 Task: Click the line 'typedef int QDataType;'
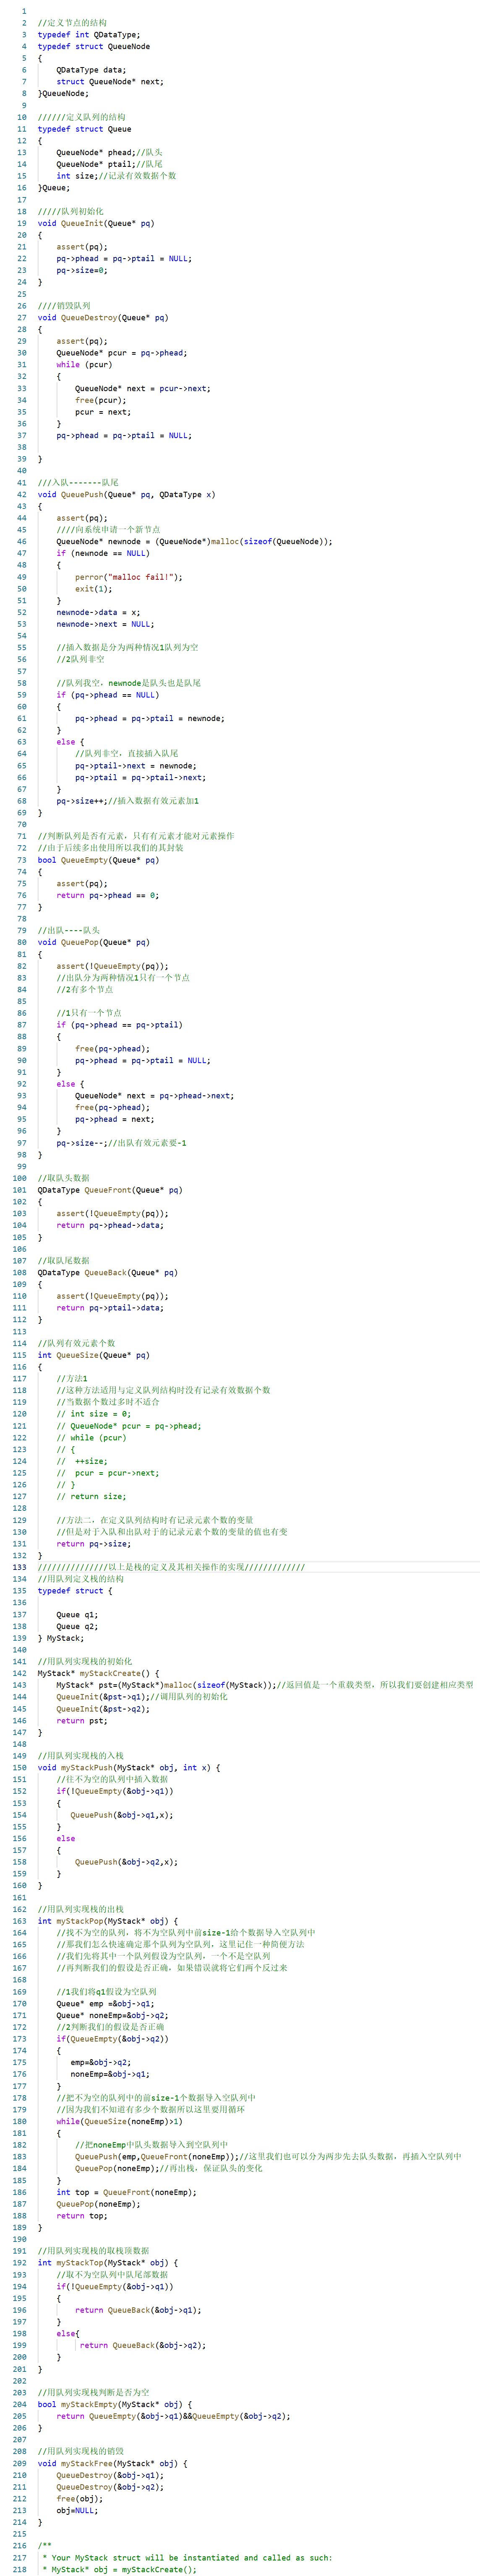[89, 35]
